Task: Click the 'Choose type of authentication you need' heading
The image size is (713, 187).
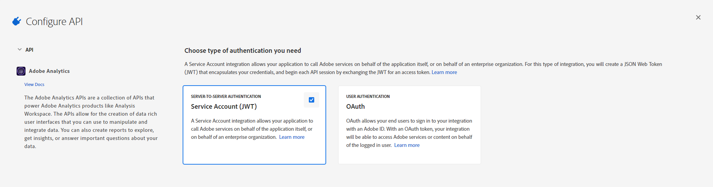Action: 243,51
